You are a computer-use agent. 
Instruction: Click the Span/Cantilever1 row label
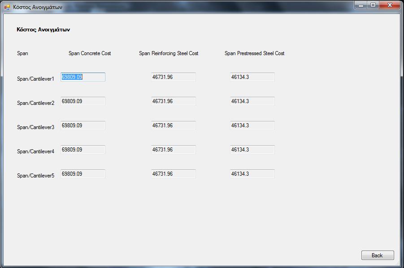pos(35,79)
